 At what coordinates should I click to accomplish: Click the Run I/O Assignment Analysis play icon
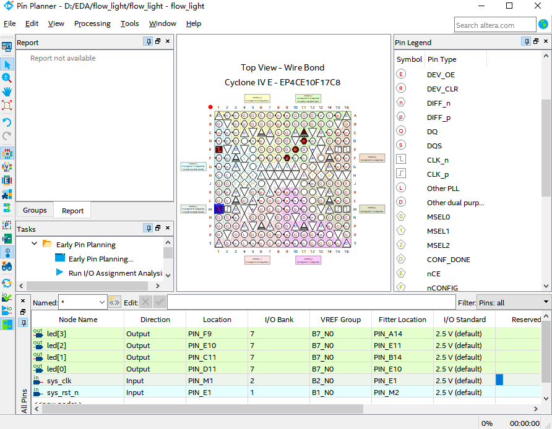point(60,273)
